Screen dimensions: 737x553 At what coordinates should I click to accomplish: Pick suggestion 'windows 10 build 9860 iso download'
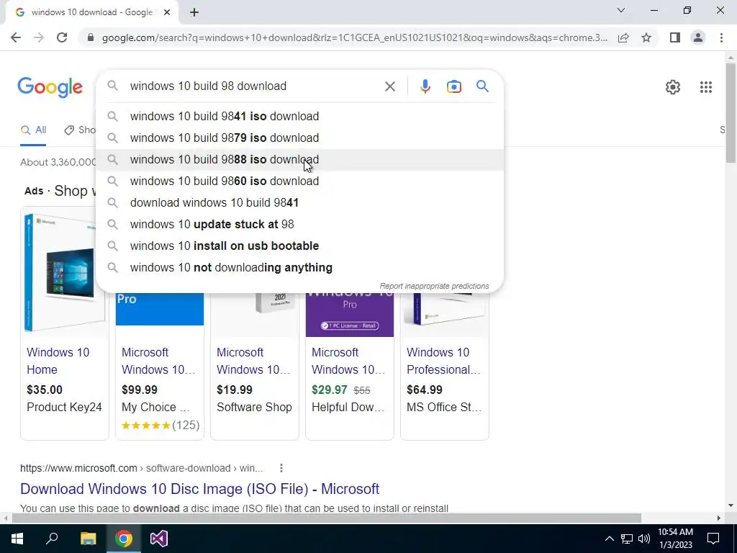coord(299,181)
